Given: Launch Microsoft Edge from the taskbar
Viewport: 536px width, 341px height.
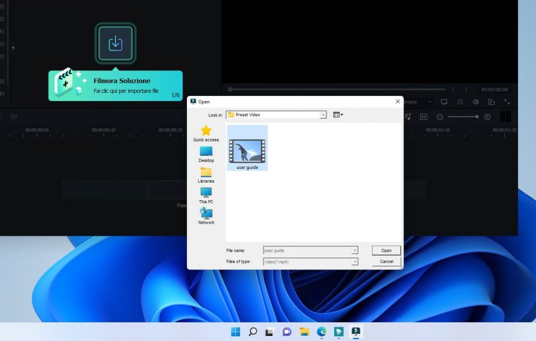Looking at the screenshot, I should point(322,332).
